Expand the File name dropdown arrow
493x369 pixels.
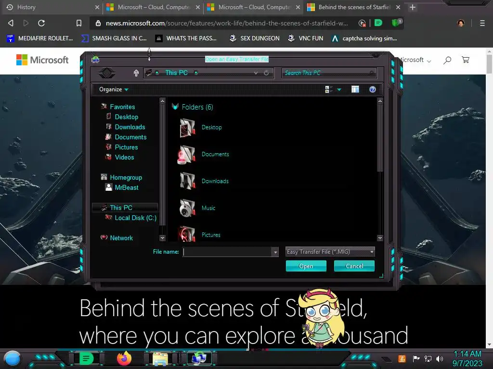tap(275, 252)
